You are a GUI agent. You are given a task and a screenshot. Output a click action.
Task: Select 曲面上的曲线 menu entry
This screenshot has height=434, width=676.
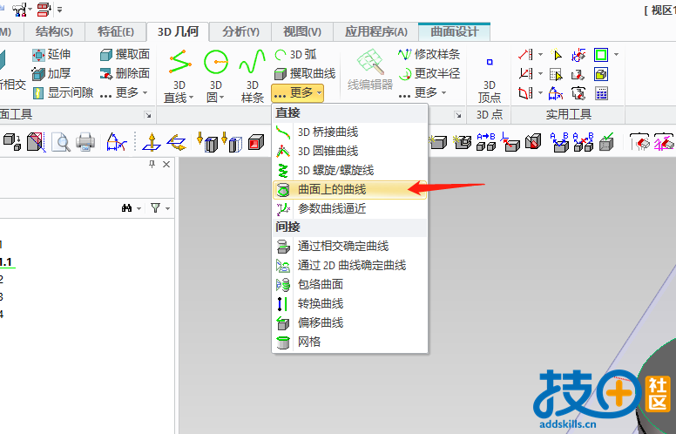coord(349,189)
